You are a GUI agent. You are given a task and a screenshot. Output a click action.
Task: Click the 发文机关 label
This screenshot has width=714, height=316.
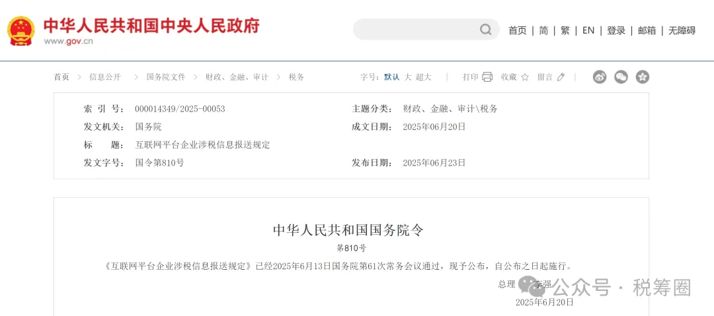(104, 127)
